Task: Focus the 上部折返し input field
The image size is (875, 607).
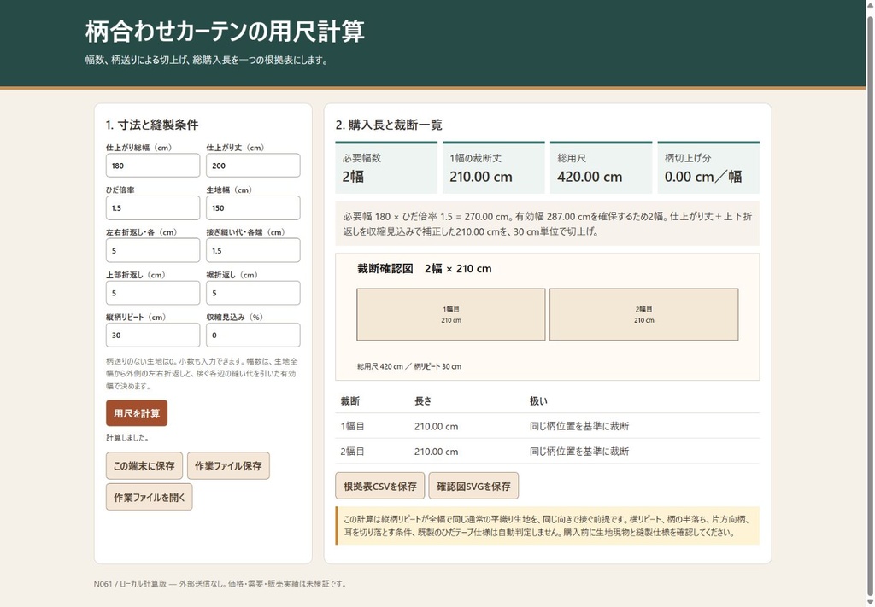Action: [x=153, y=293]
